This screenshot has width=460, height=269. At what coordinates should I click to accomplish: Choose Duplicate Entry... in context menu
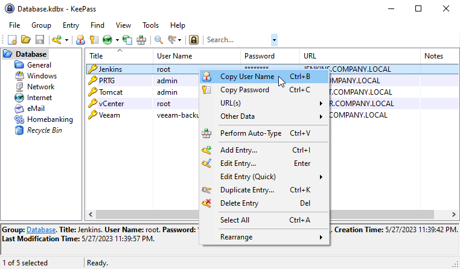[264, 190]
